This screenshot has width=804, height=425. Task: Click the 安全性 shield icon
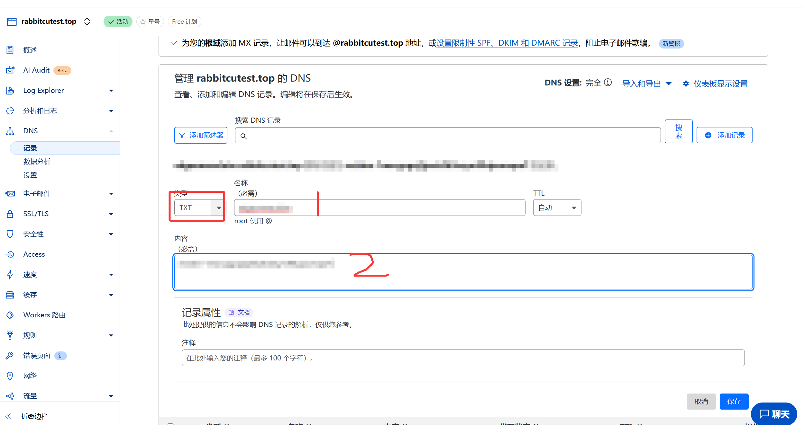click(x=10, y=234)
